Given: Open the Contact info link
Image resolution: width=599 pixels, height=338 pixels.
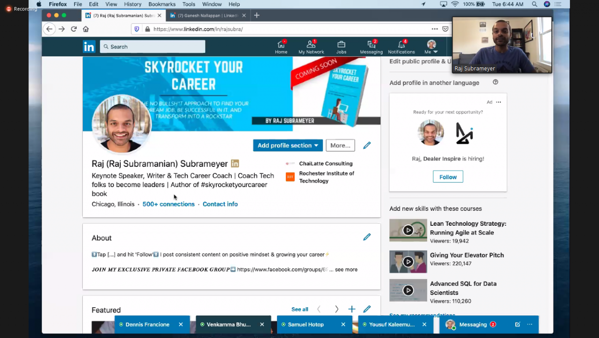Looking at the screenshot, I should [x=220, y=204].
